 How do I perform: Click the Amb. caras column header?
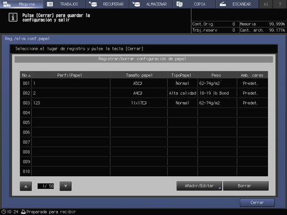pyautogui.click(x=253, y=75)
